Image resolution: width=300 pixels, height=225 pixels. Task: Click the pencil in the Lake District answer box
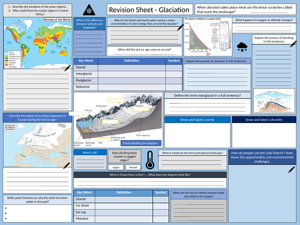coord(292,169)
